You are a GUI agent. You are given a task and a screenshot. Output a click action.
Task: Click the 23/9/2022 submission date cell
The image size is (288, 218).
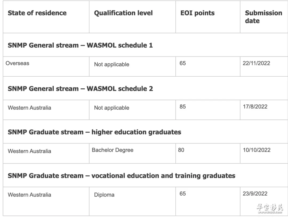255,194
